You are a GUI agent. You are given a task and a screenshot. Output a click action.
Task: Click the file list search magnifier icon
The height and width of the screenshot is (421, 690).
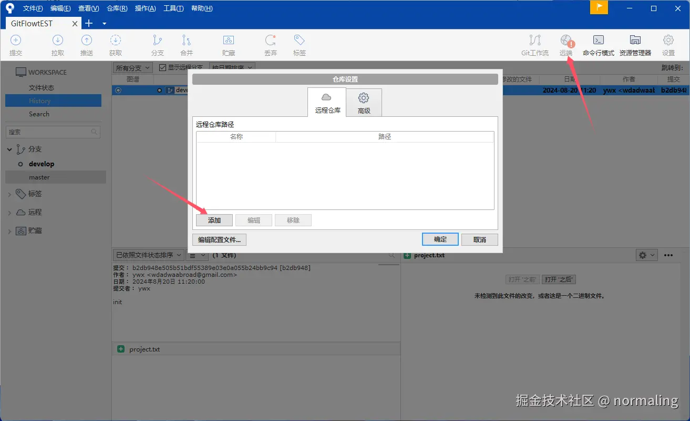(392, 255)
